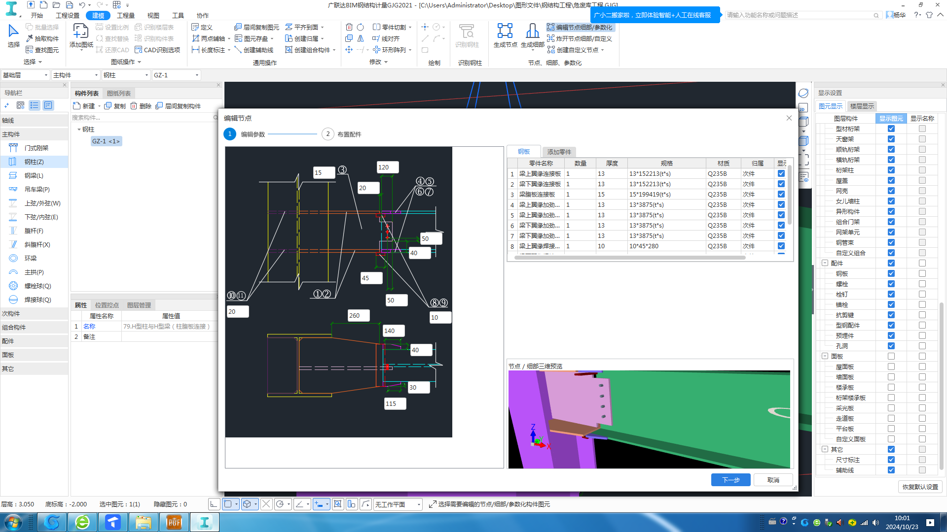
Task: Toggle 显示图元 checkbox for 钢管束
Action: [891, 242]
